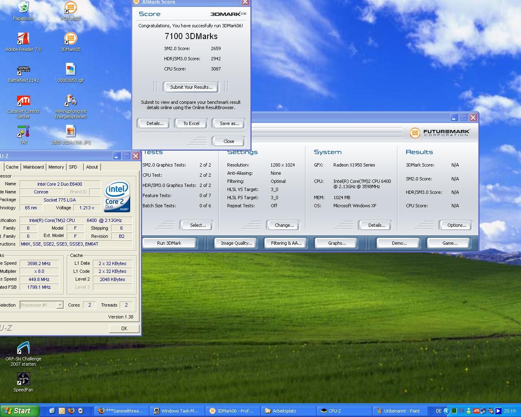Select the 3d05 1024x768.JPG file icon
The width and height of the screenshot is (521, 417).
70,135
